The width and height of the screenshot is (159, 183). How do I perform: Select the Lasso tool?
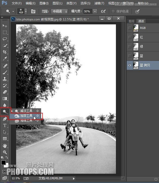5,39
